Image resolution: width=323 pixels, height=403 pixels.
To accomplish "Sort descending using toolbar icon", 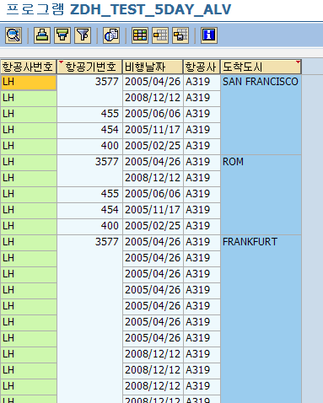I will coord(62,35).
